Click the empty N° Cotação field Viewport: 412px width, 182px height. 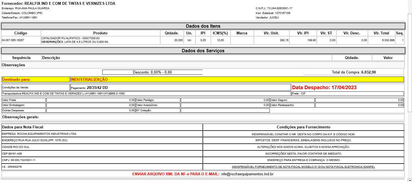click(x=225, y=110)
